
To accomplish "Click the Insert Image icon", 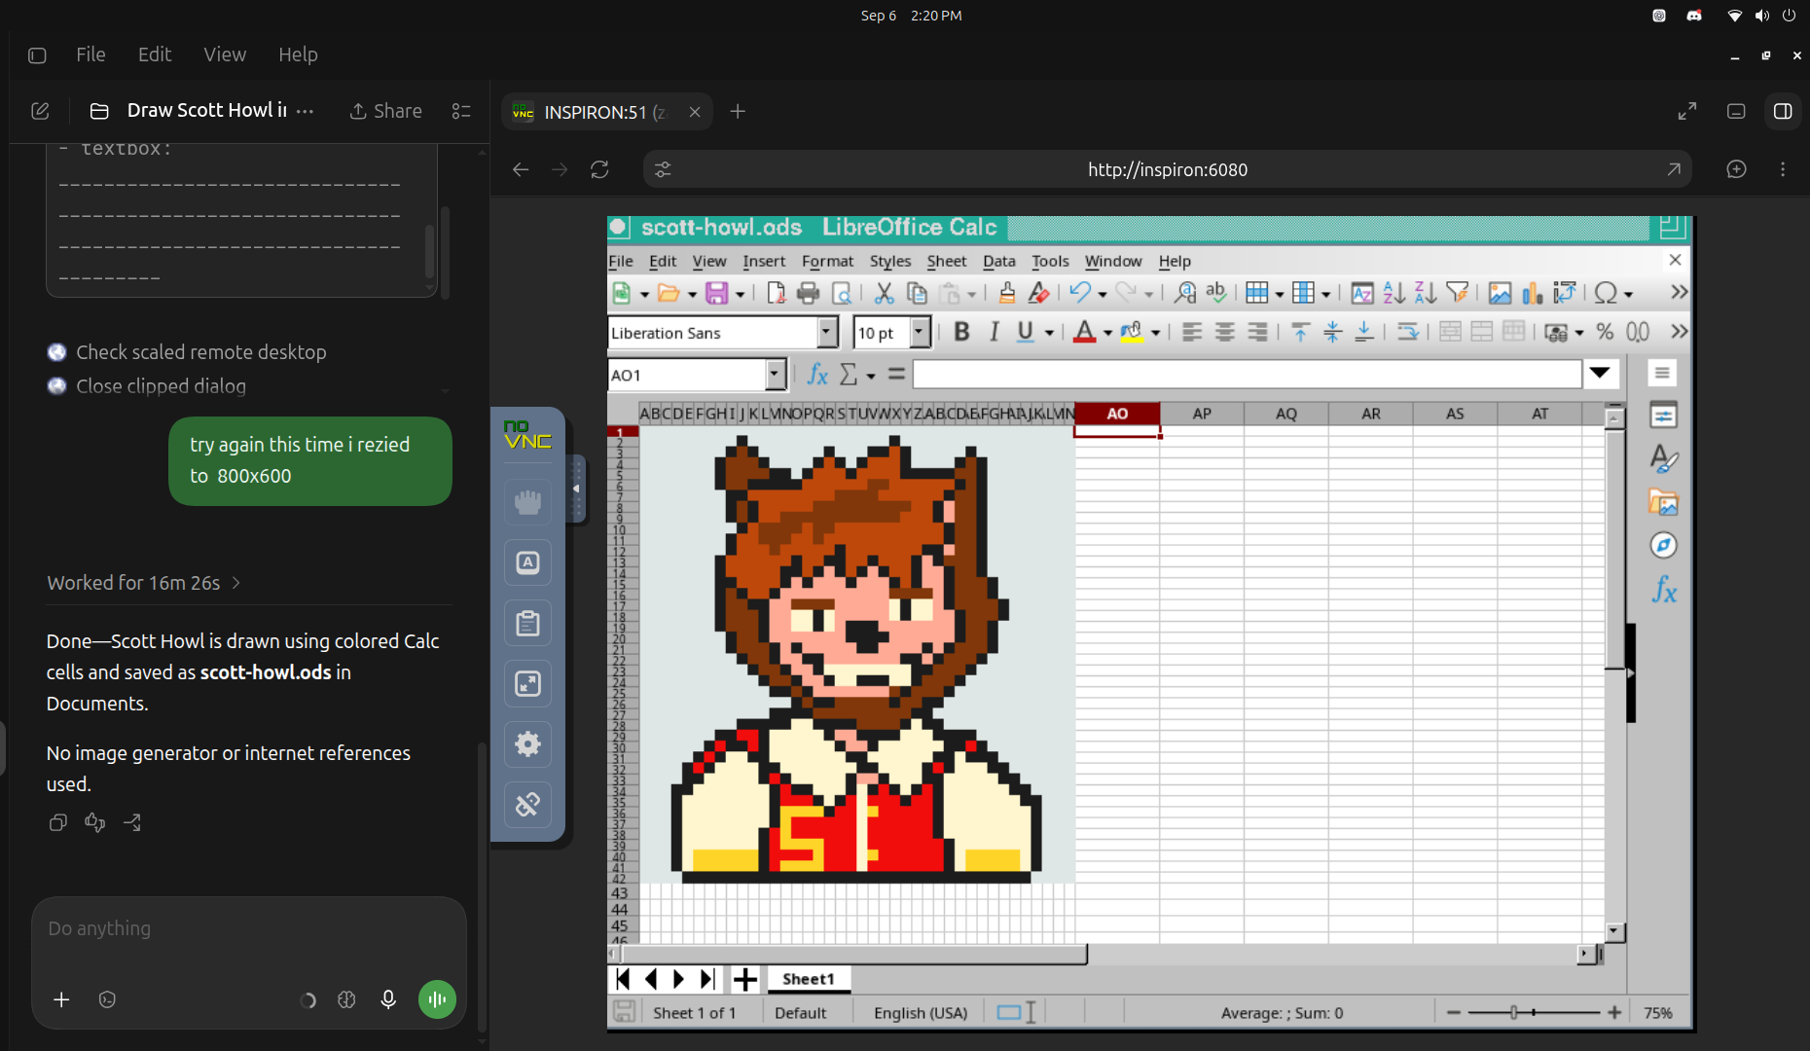I will (x=1500, y=293).
